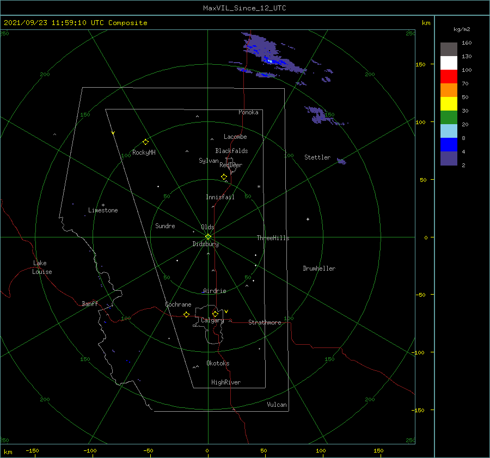
Task: Click the yellow diamond marker near RockyMH
Action: coord(145,142)
